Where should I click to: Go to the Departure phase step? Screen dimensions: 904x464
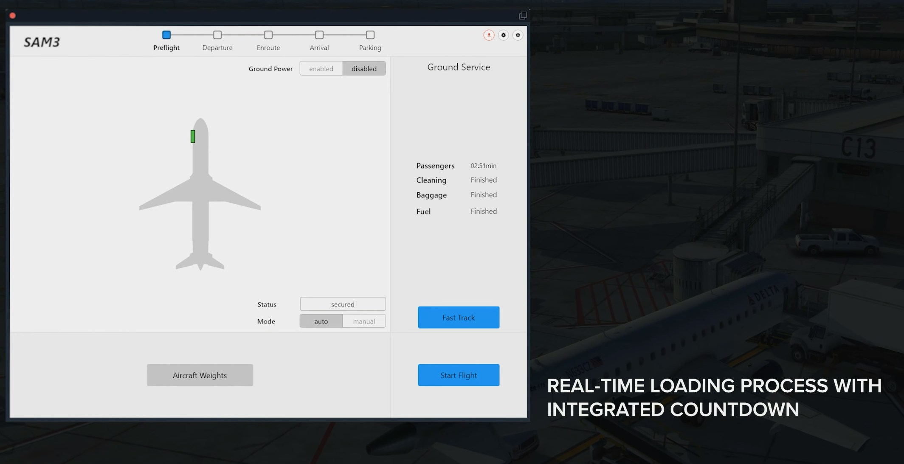tap(217, 35)
